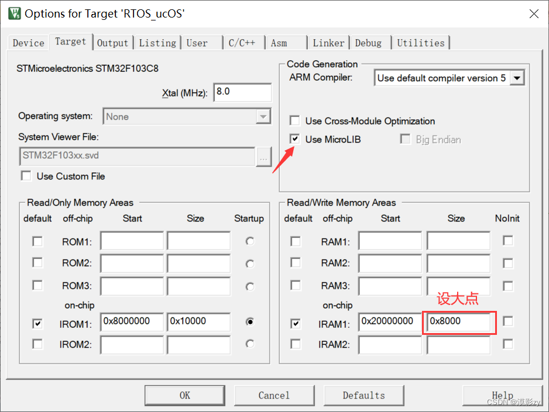Screen dimensions: 549x412
Task: Switch to the Output tab
Action: (x=113, y=43)
